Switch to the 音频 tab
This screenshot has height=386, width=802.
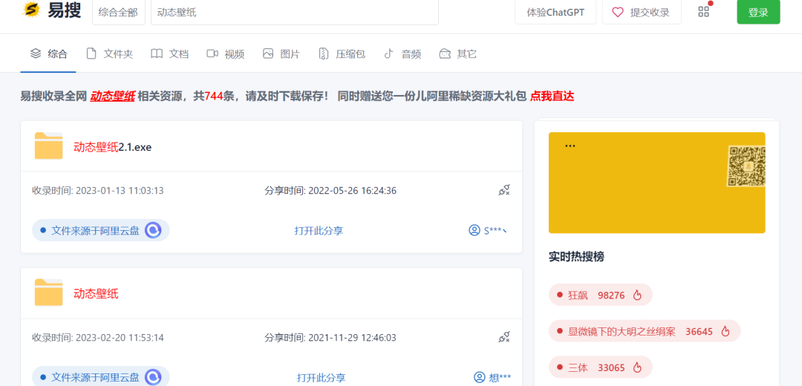[402, 53]
